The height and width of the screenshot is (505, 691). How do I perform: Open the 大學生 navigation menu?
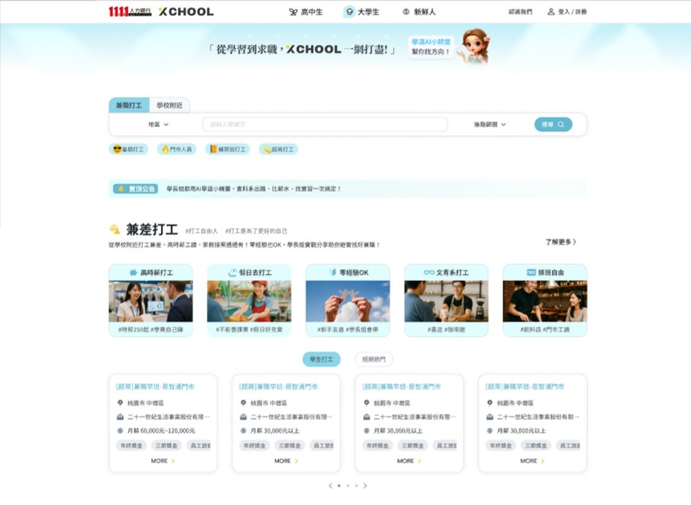coord(362,12)
